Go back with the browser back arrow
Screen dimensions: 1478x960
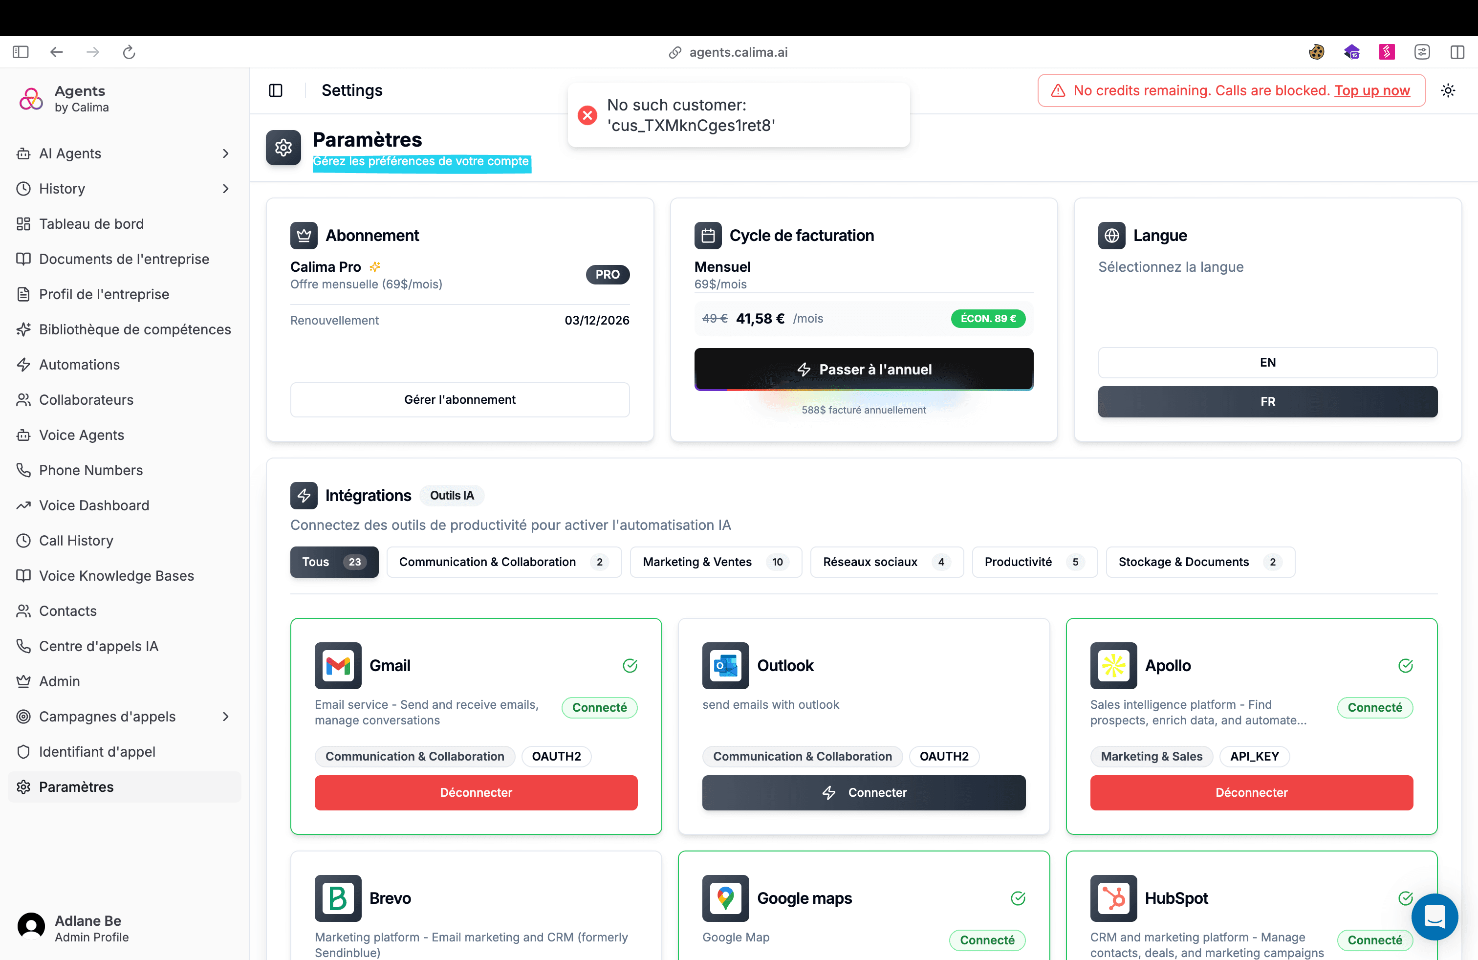coord(57,52)
